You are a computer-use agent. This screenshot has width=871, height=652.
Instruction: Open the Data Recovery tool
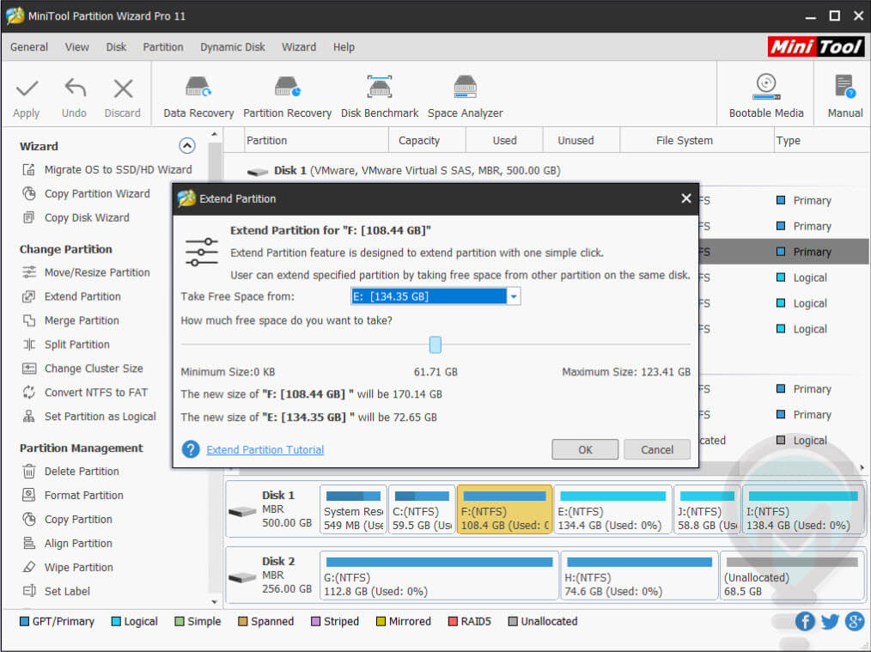[198, 97]
